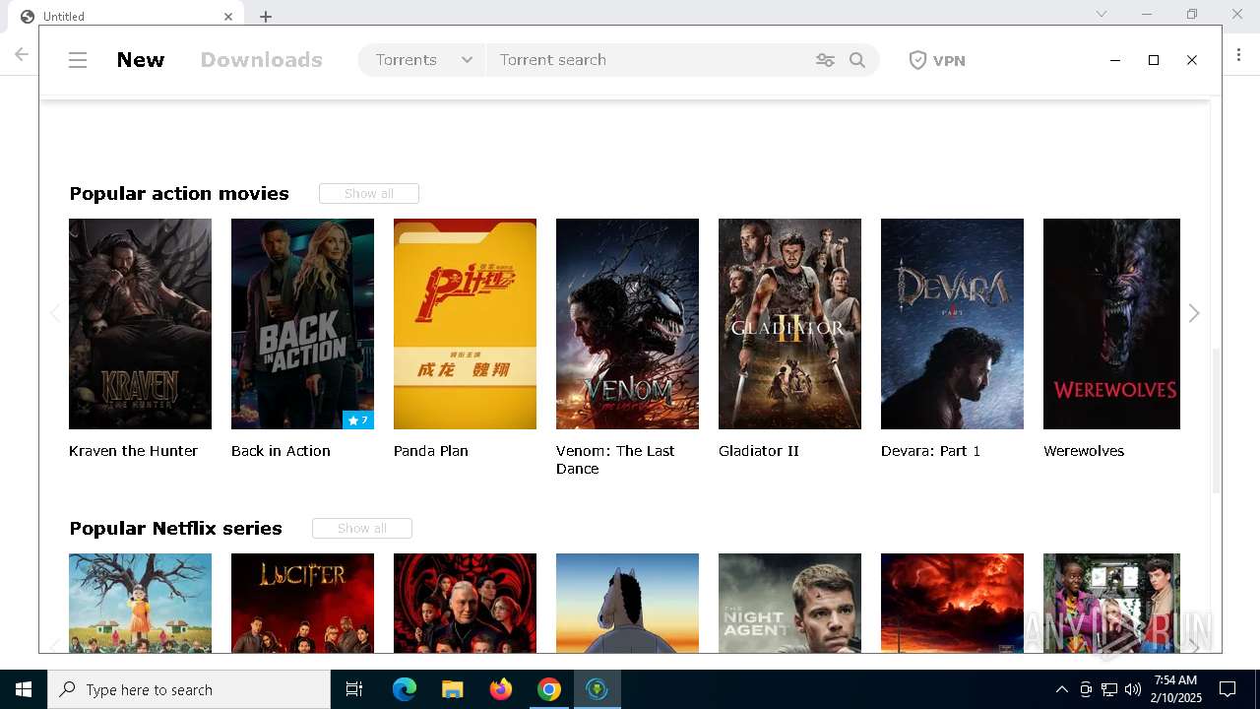1260x709 pixels.
Task: Open the browser tab search chevron
Action: click(x=1102, y=14)
